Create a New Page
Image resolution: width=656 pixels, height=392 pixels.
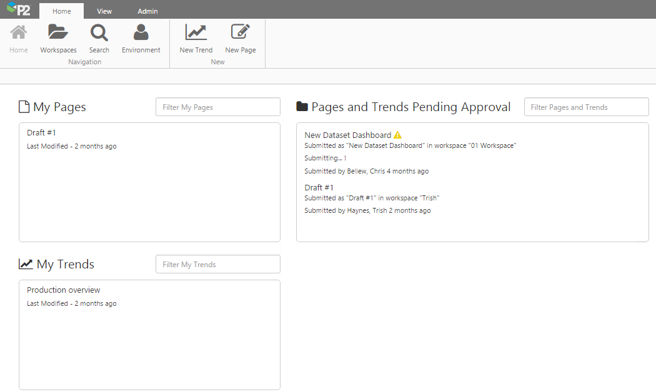click(241, 32)
